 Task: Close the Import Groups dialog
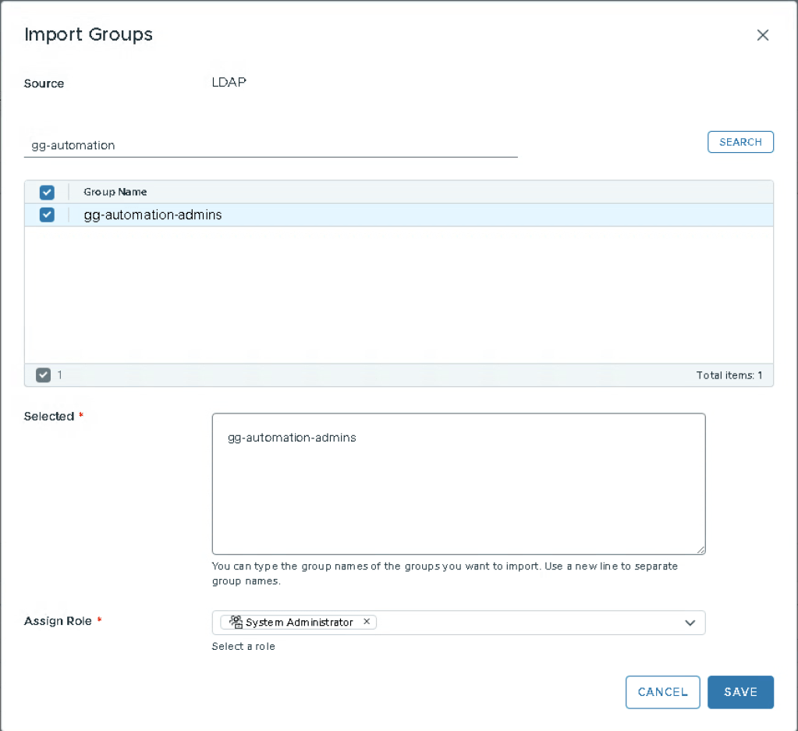763,35
